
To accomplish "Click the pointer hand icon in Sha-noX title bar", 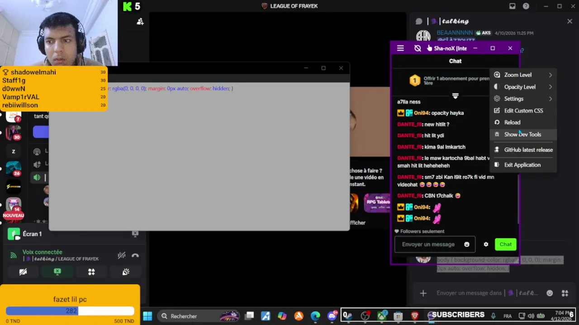I will pos(429,48).
